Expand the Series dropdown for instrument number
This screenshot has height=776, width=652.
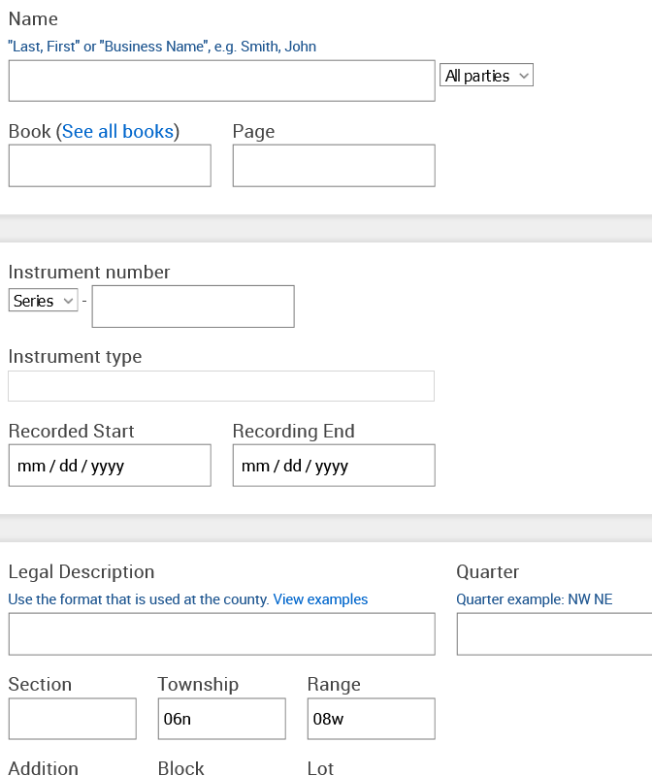click(43, 300)
